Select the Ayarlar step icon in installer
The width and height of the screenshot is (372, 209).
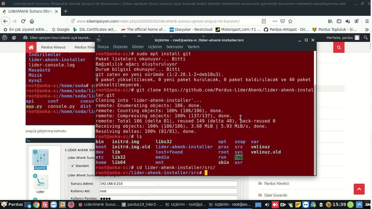click(40, 160)
